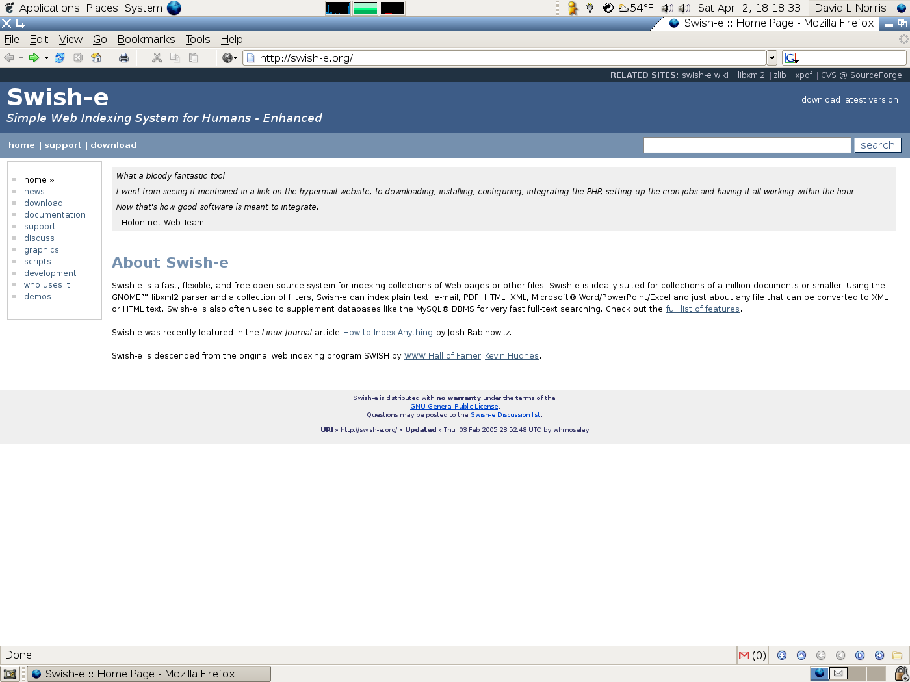The width and height of the screenshot is (910, 682).
Task: Click 'download latest version' link
Action: pos(850,100)
